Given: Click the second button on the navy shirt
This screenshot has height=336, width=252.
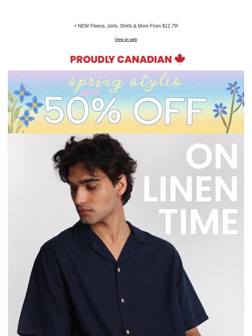Looking at the screenshot, I should [x=122, y=301].
